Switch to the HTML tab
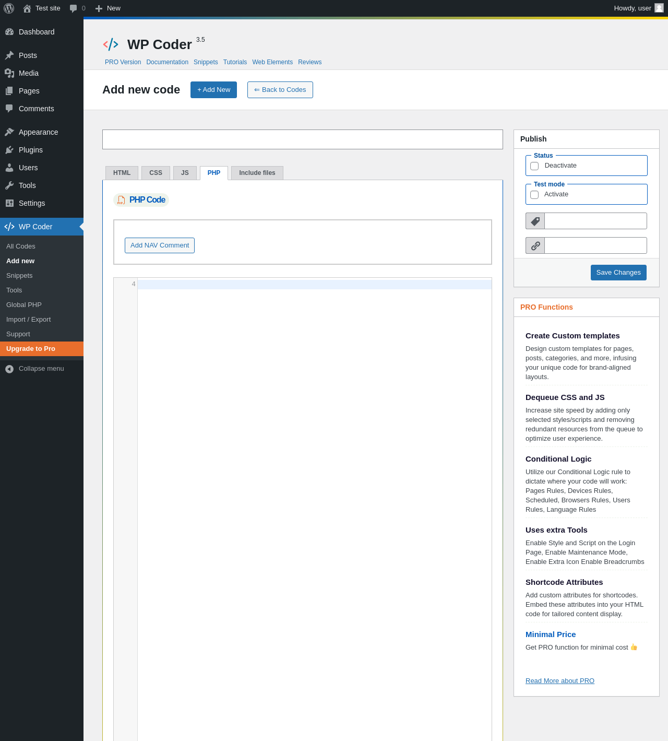 pyautogui.click(x=122, y=173)
